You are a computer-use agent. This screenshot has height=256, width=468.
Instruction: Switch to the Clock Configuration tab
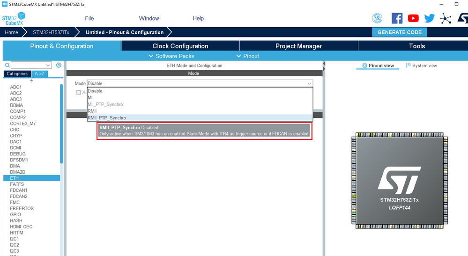coord(180,46)
